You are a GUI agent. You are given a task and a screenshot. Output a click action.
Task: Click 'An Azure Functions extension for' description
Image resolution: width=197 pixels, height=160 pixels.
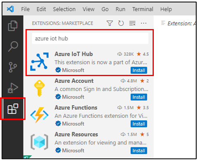101,116
